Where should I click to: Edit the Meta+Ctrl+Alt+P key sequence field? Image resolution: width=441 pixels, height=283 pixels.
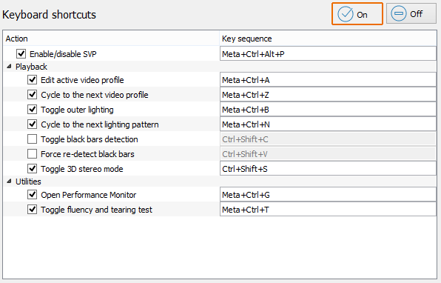pyautogui.click(x=328, y=53)
